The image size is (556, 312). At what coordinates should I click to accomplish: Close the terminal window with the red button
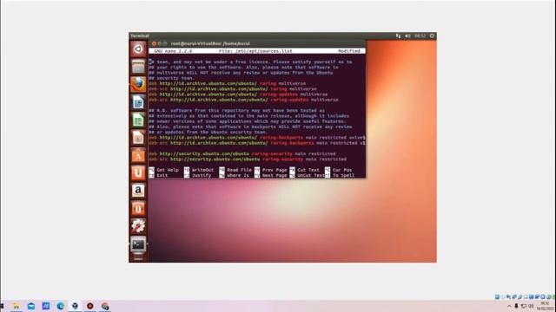[154, 43]
